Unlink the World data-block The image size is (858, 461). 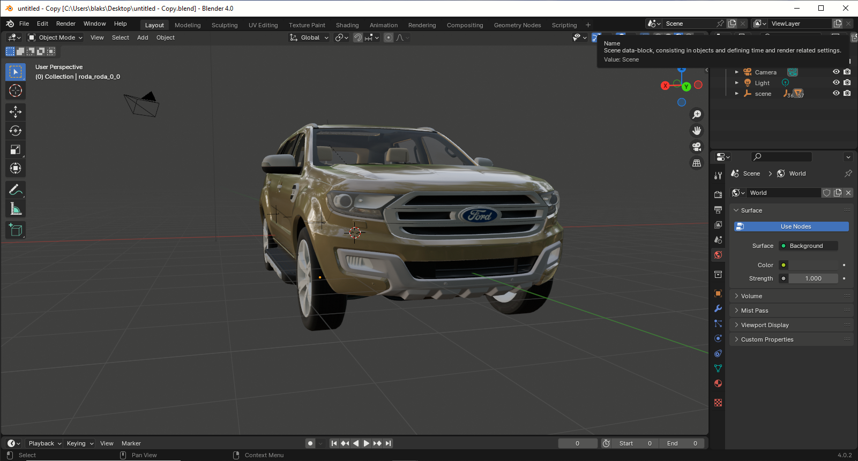click(848, 193)
